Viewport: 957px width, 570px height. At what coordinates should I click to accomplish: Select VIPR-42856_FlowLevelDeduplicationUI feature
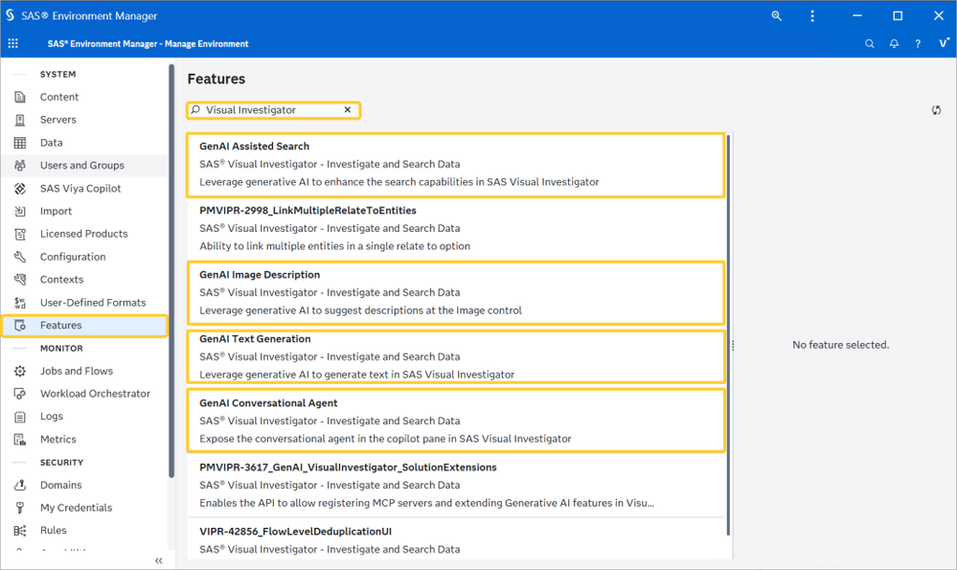(x=456, y=539)
